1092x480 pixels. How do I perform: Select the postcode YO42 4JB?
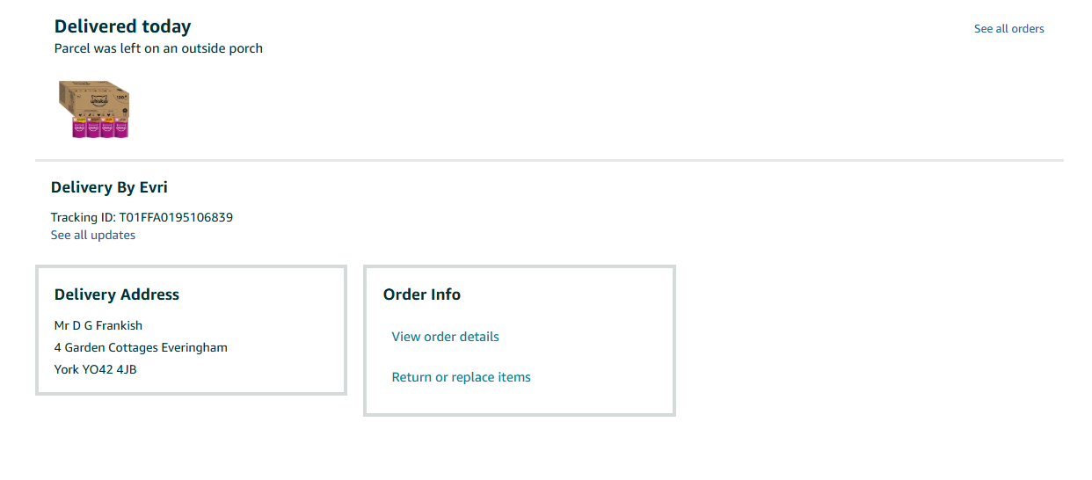[109, 369]
